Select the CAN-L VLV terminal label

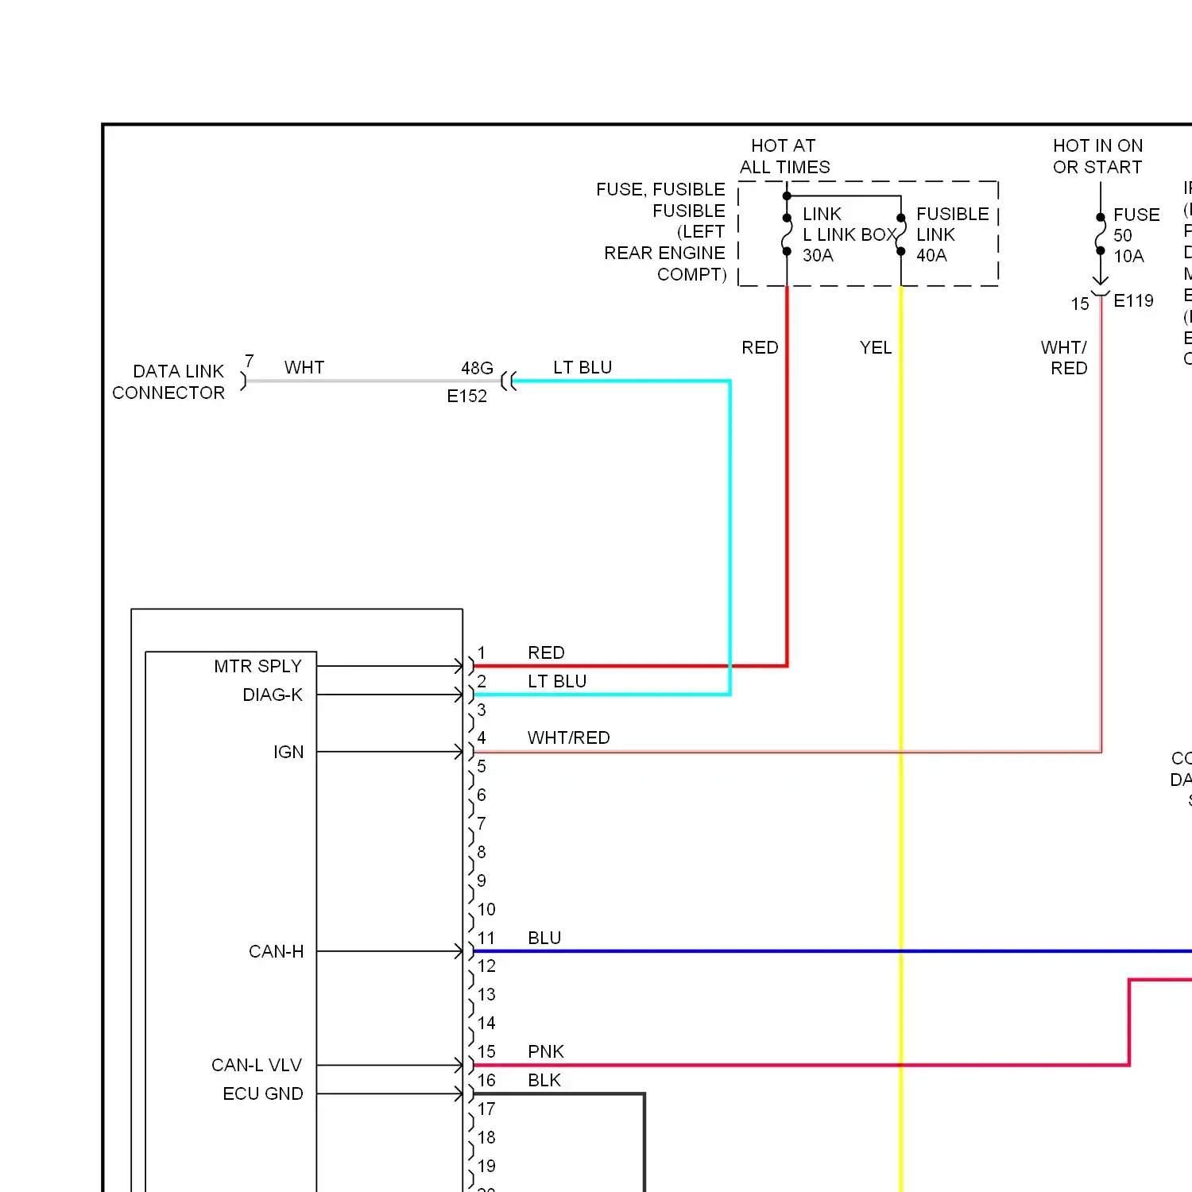[257, 1065]
